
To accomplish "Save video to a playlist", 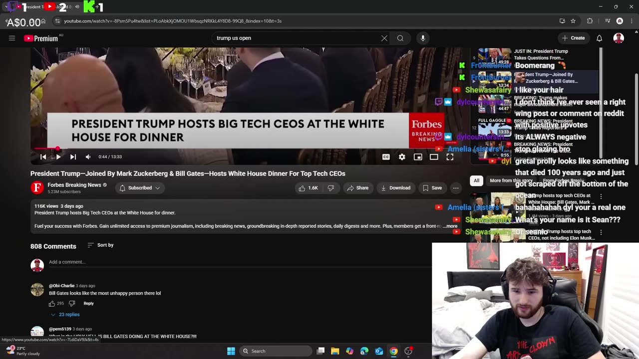I will [x=432, y=188].
